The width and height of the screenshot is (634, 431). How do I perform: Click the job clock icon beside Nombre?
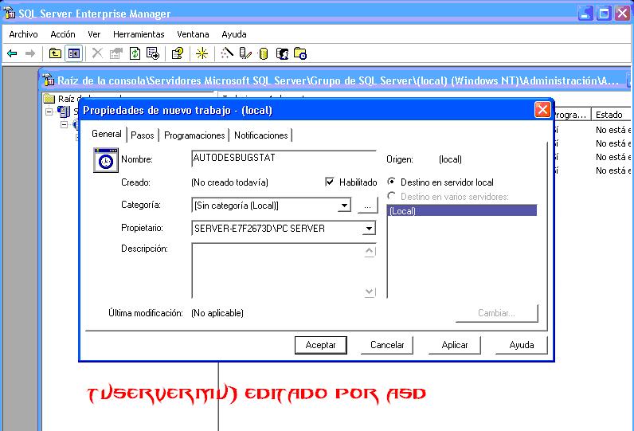click(105, 160)
